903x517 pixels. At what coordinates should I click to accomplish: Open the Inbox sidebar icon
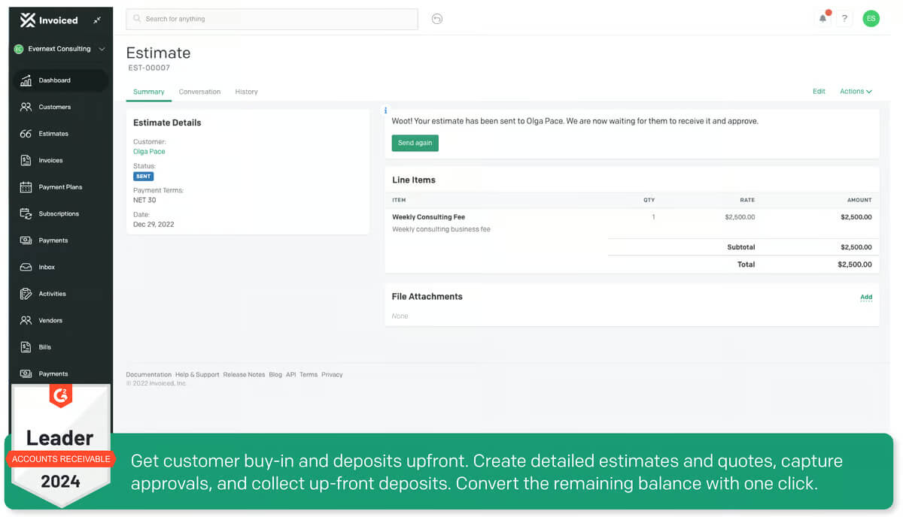(x=26, y=267)
